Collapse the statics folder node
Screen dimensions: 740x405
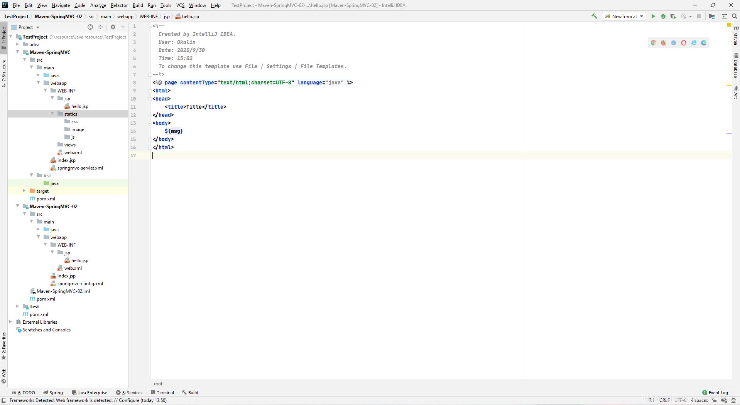tap(52, 114)
